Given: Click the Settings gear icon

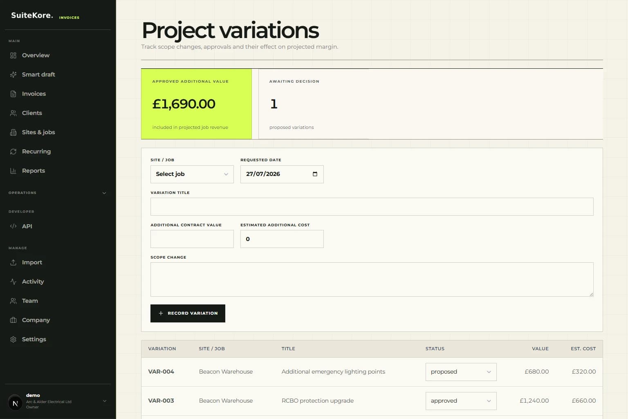Looking at the screenshot, I should pos(13,339).
